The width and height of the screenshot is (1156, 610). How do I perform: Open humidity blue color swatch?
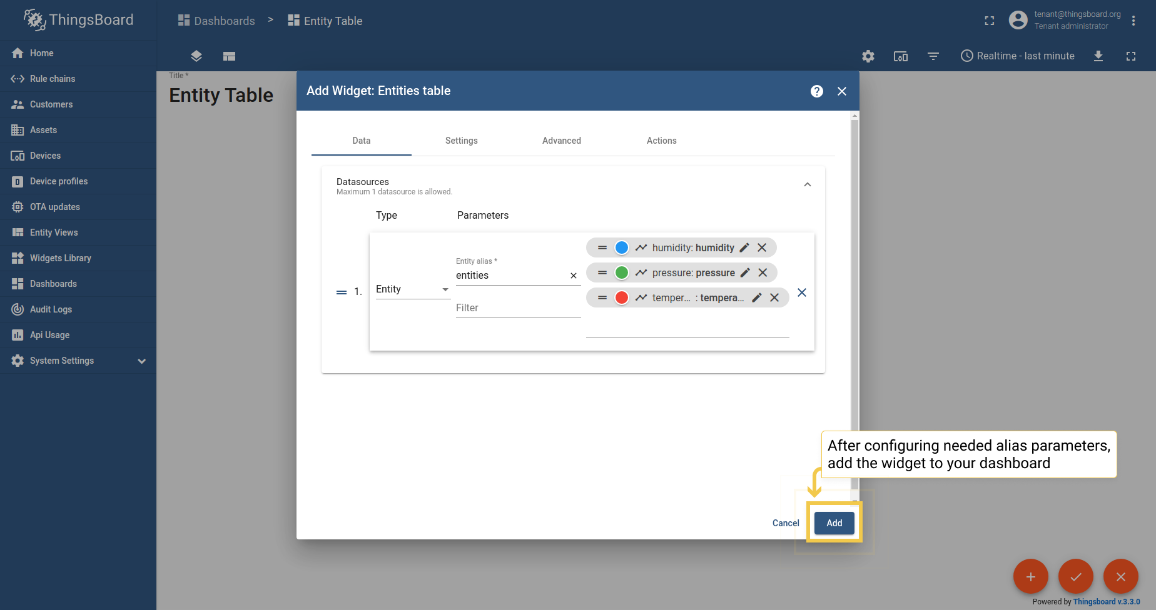622,247
